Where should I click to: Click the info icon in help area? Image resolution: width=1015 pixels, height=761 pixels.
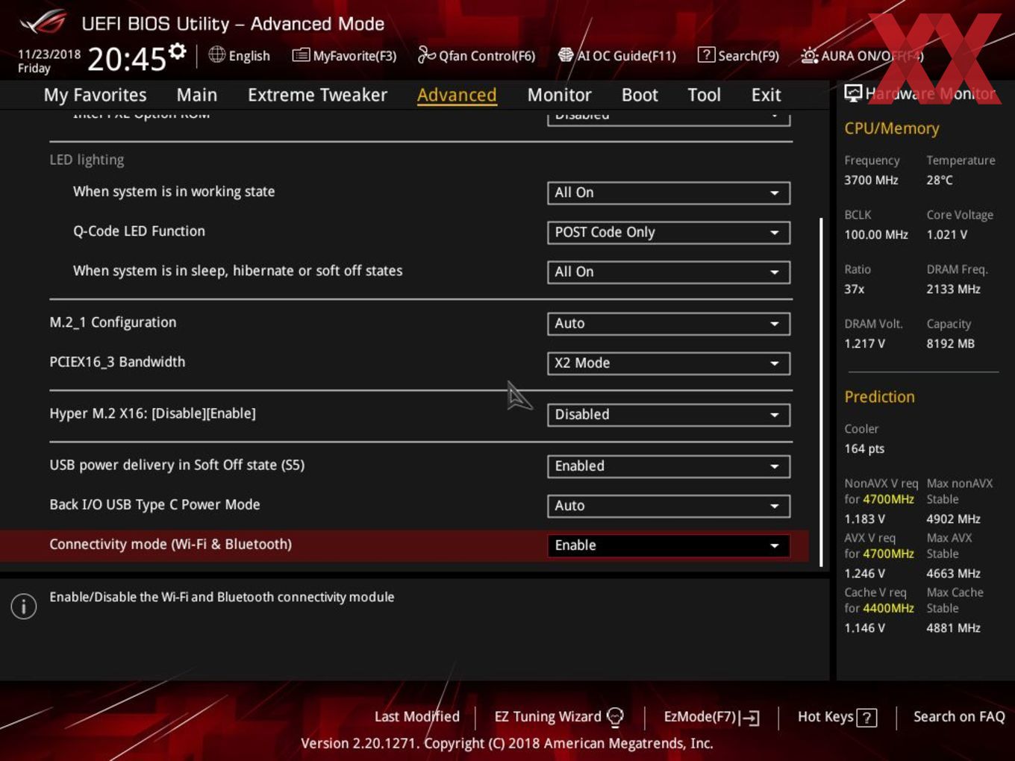[x=24, y=607]
